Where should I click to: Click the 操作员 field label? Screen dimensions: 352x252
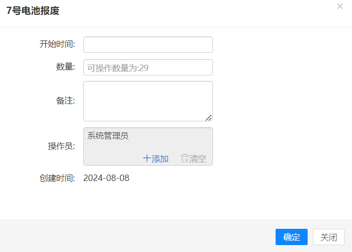point(61,146)
